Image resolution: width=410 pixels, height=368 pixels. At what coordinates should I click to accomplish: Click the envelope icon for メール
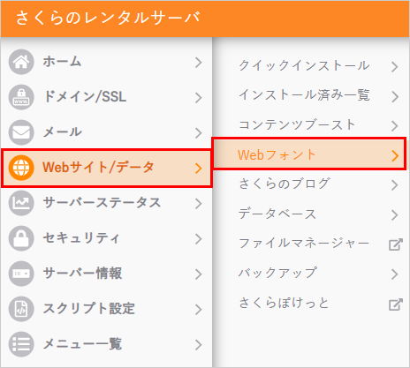(x=21, y=132)
